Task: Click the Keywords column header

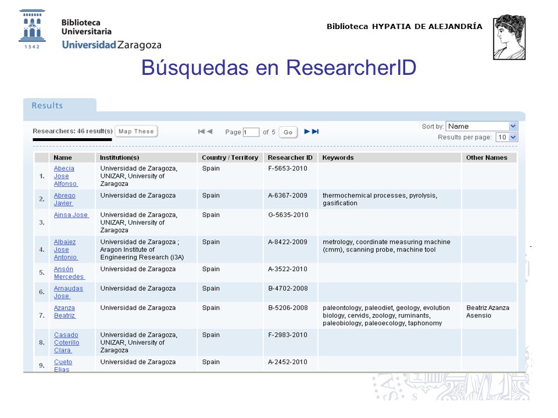Action: (338, 157)
